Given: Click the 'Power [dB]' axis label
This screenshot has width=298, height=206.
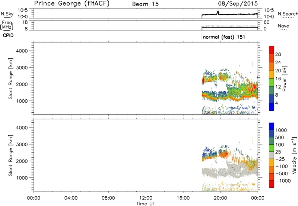Looking at the screenshot, I should coord(284,78).
